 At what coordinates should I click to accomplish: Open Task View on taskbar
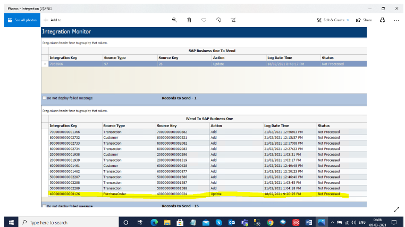click(x=140, y=222)
